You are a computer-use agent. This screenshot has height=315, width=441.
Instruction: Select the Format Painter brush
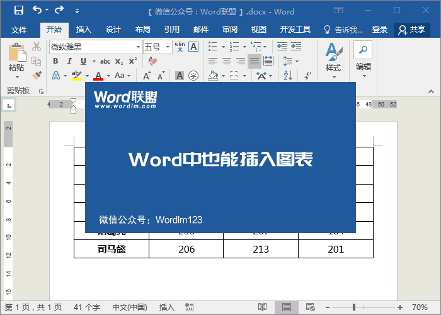37,75
